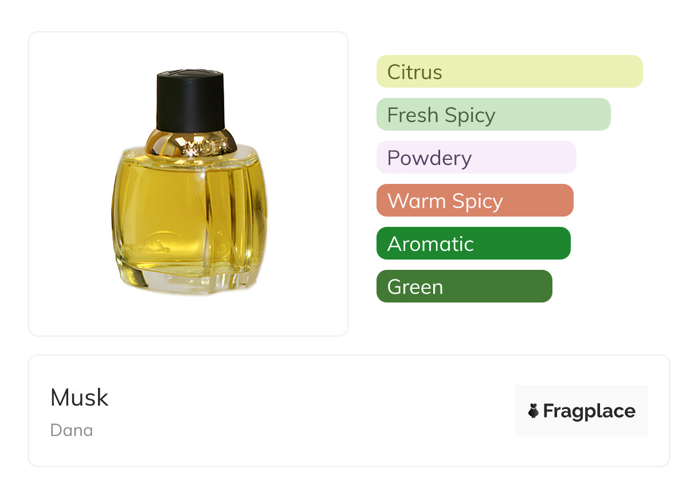The image size is (698, 495).
Task: Click the Musk perfume title
Action: (x=79, y=398)
